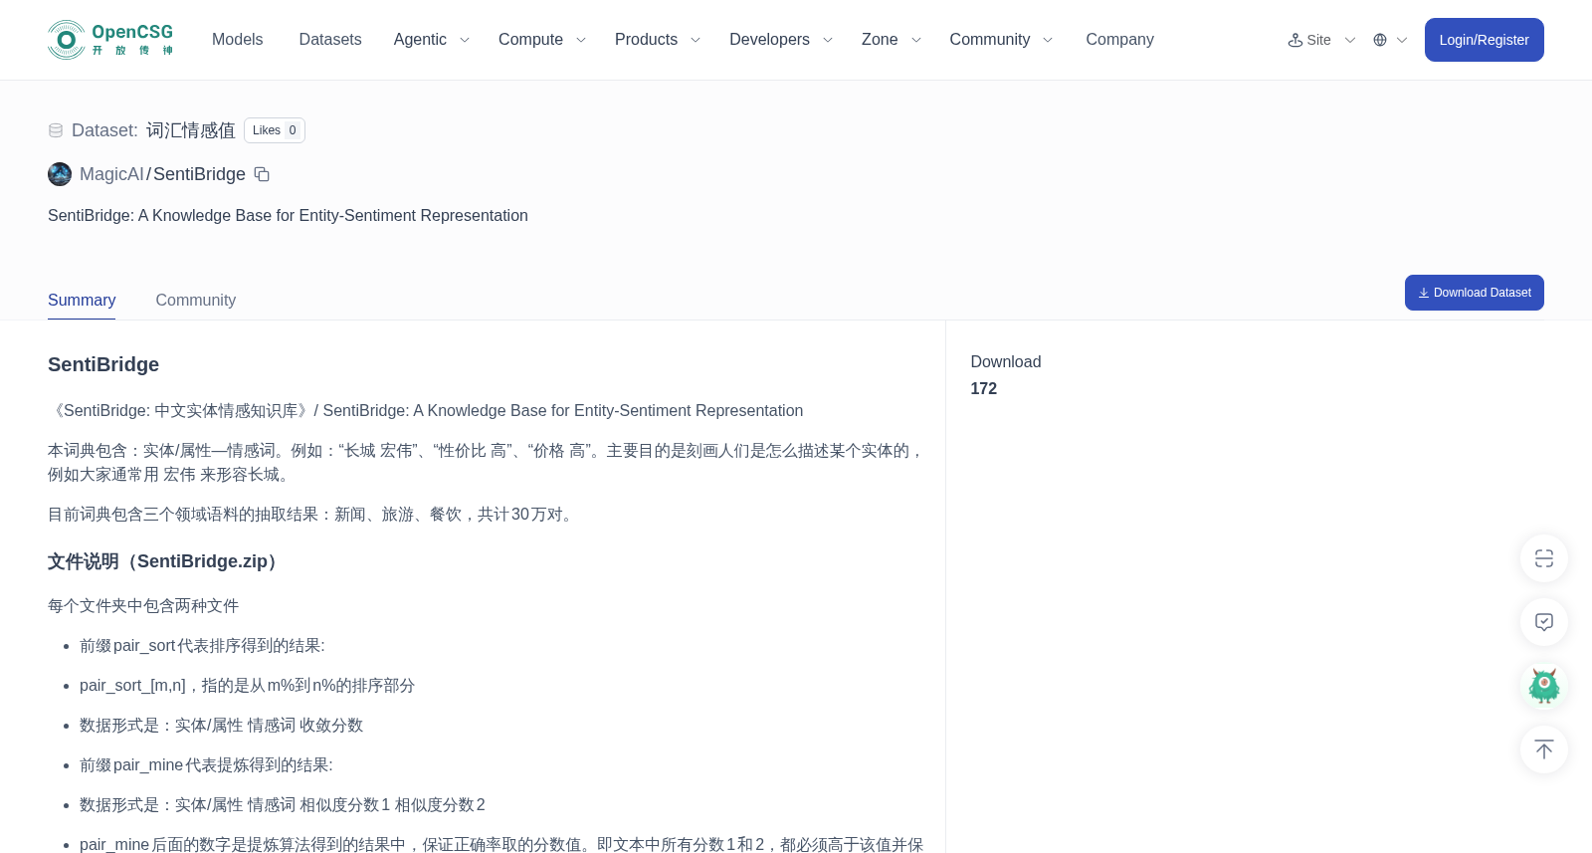This screenshot has height=853, width=1592.
Task: Click the 文件说明（SentiBridge.zip）heading
Action: pyautogui.click(x=166, y=561)
